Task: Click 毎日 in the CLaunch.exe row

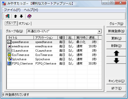Action: 62,51
